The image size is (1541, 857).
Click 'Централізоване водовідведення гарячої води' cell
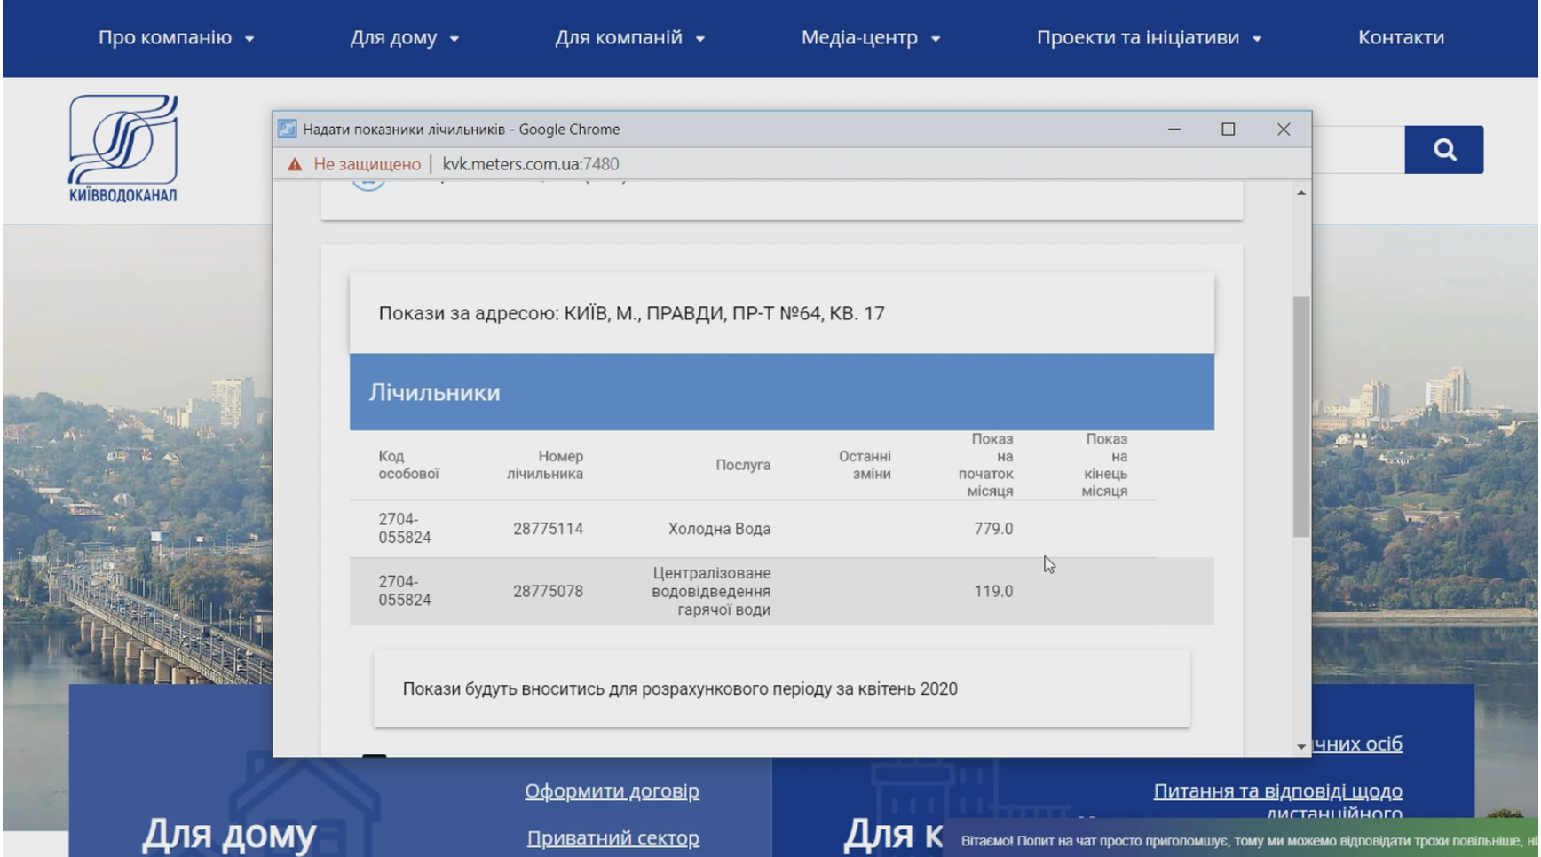(711, 592)
